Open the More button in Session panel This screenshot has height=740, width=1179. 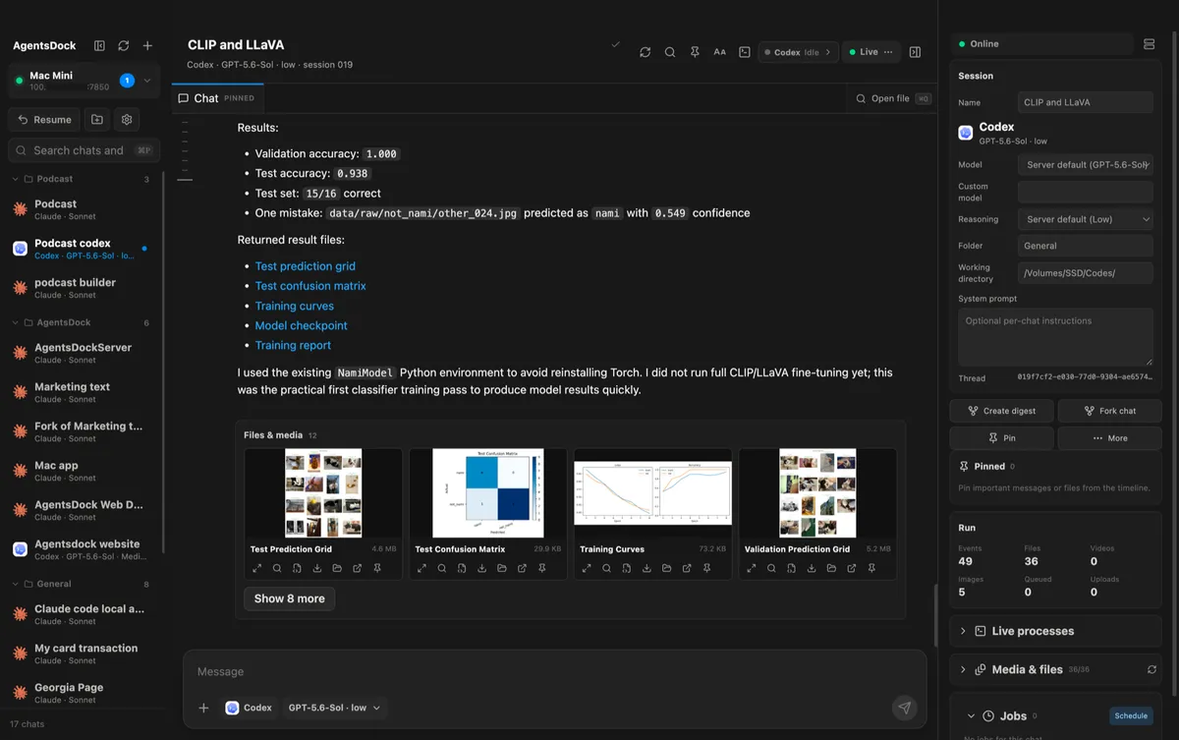1109,438
